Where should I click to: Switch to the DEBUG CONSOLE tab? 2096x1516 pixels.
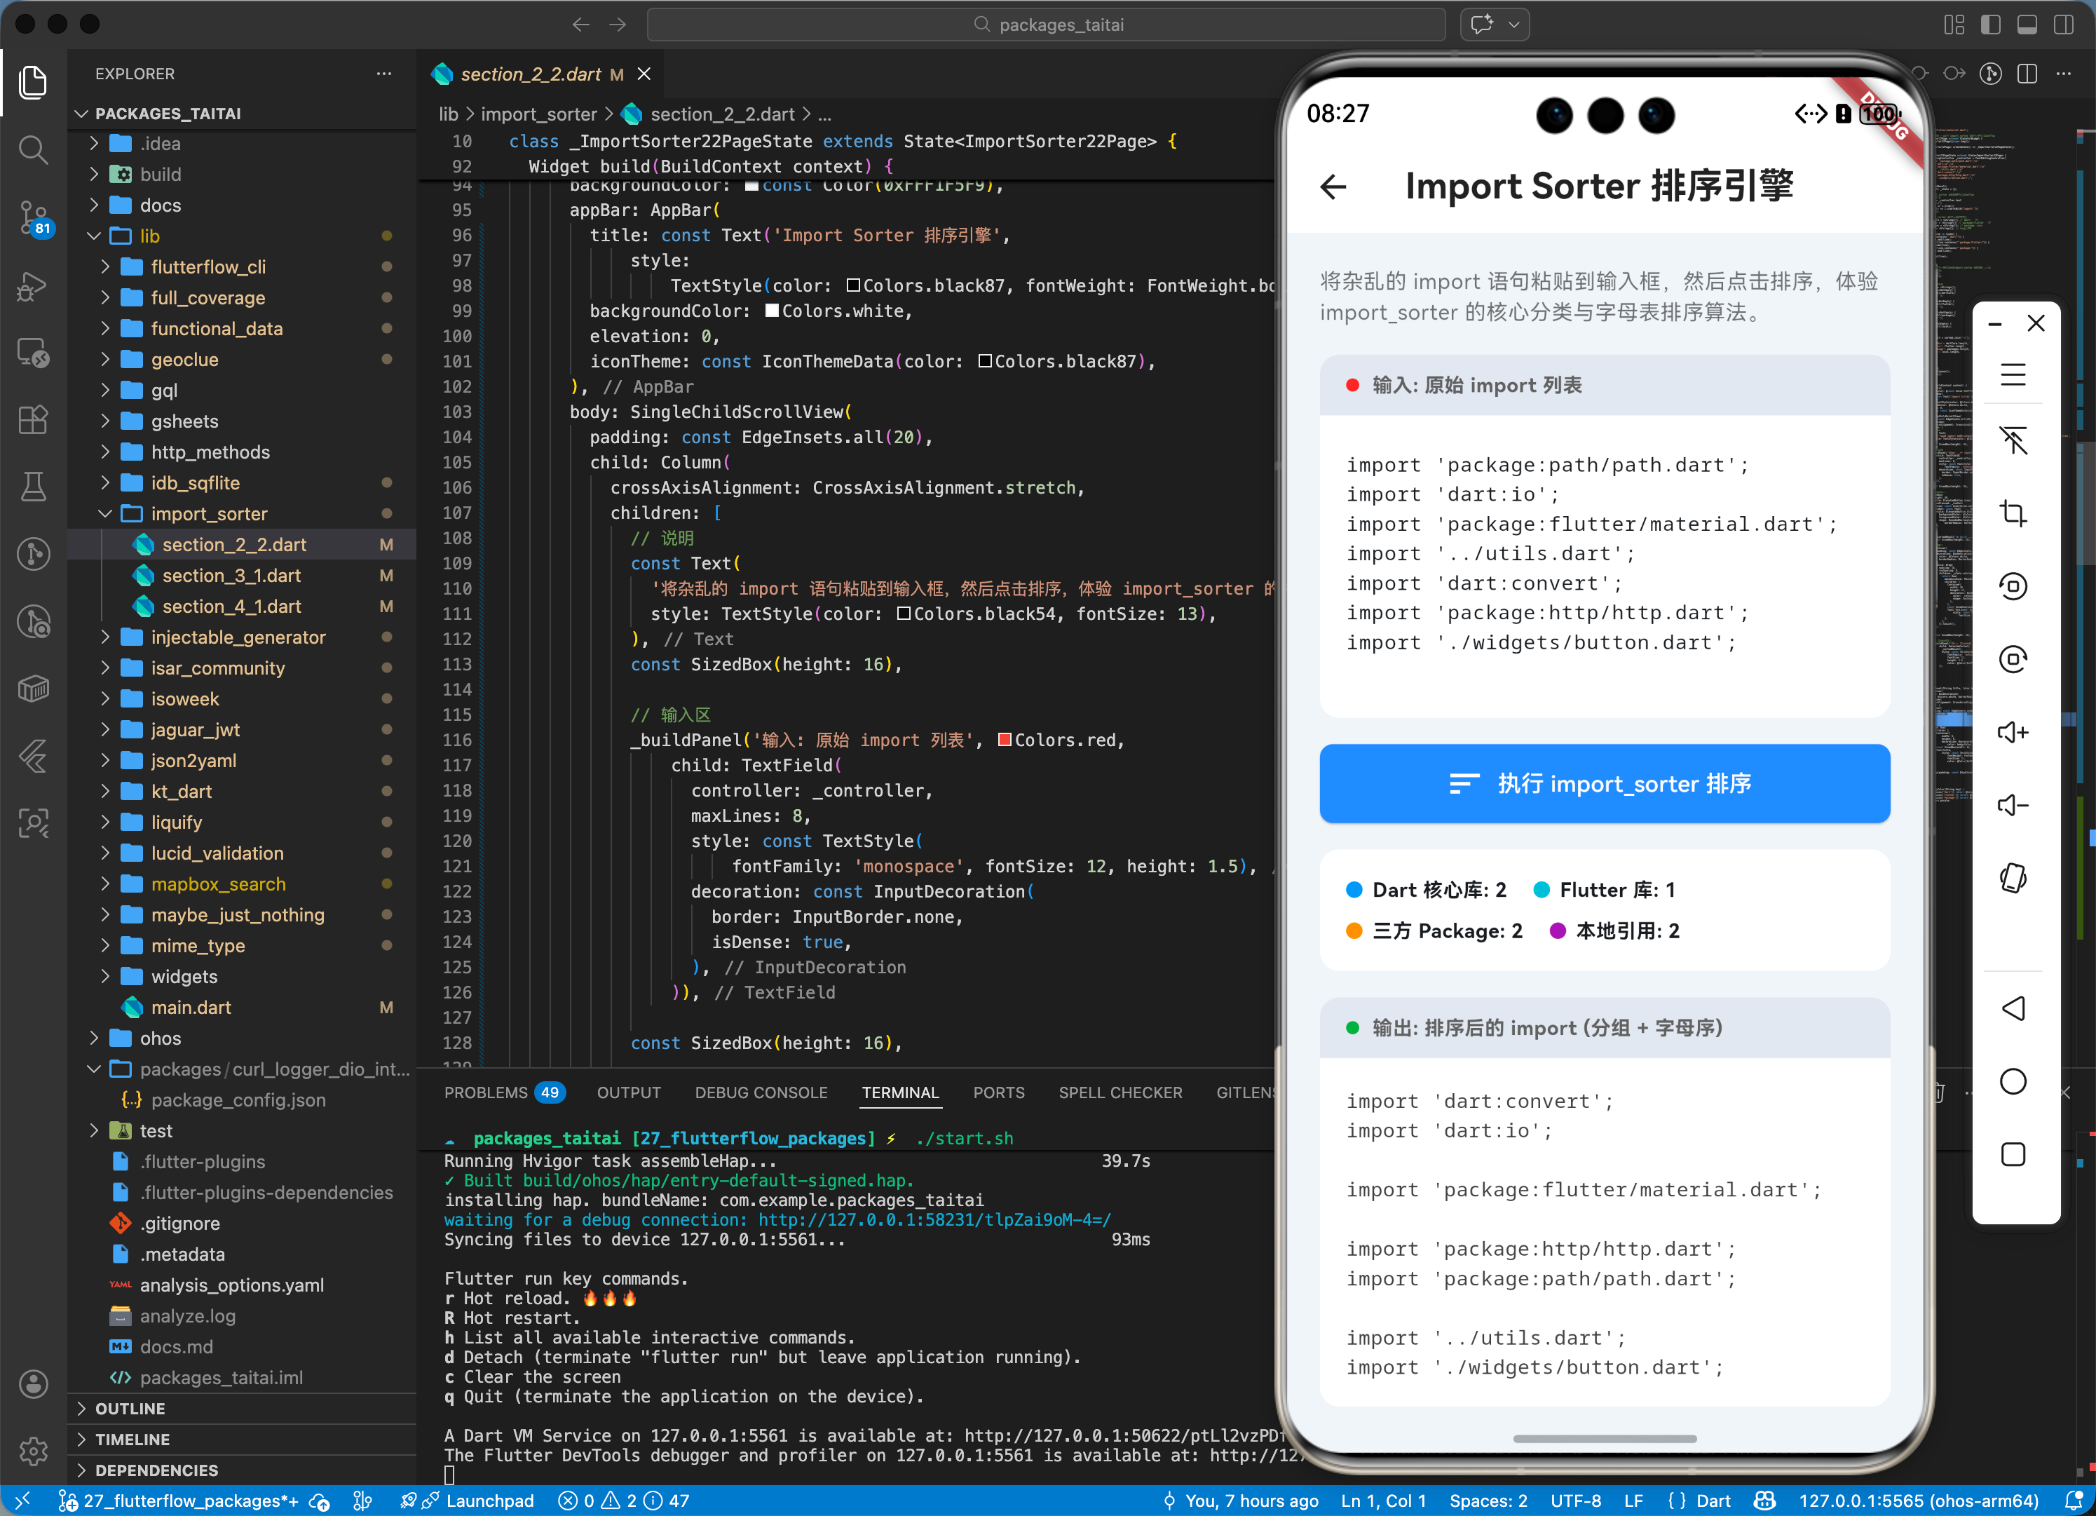761,1092
